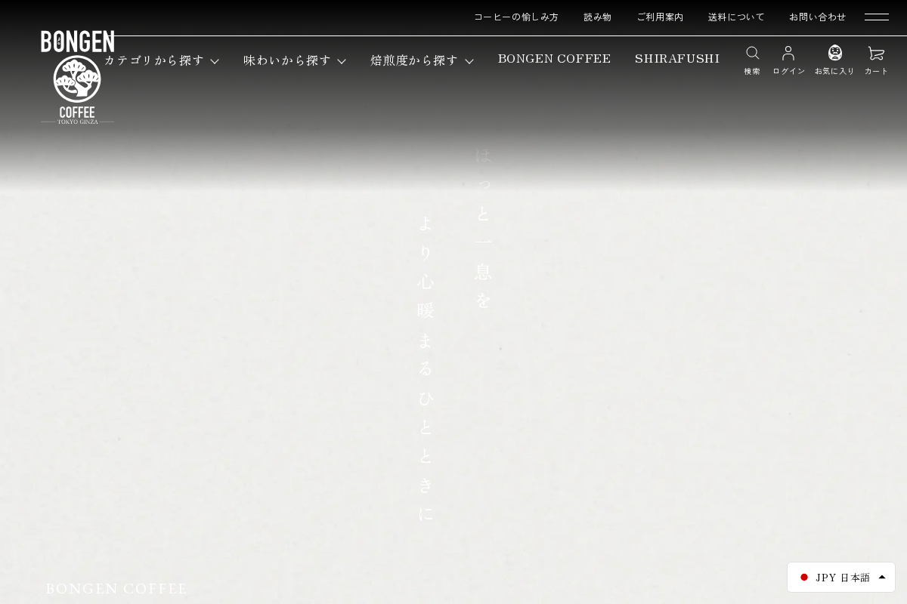
Task: Open the 読み物 link
Action: pos(597,17)
